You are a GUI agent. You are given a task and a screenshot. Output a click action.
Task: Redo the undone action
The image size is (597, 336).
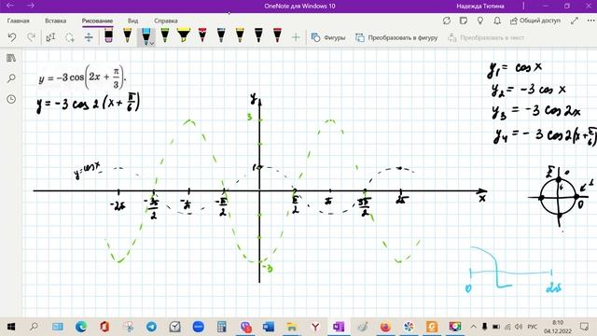coord(31,37)
